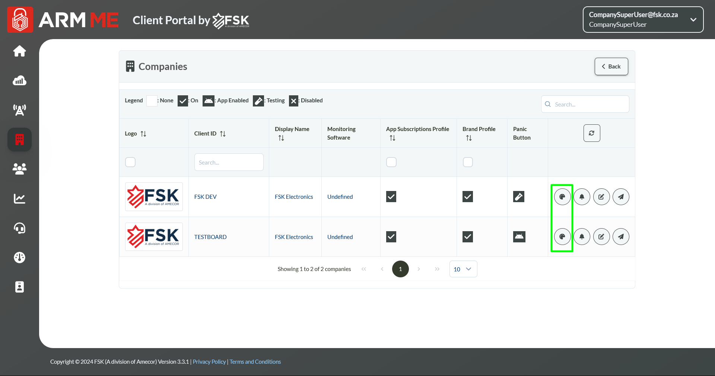Image resolution: width=715 pixels, height=376 pixels.
Task: Toggle App Subscriptions Profile filter checkbox
Action: (x=391, y=162)
